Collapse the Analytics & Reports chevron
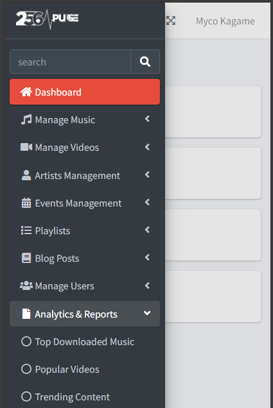Viewport: 273px width, 408px height. [147, 313]
